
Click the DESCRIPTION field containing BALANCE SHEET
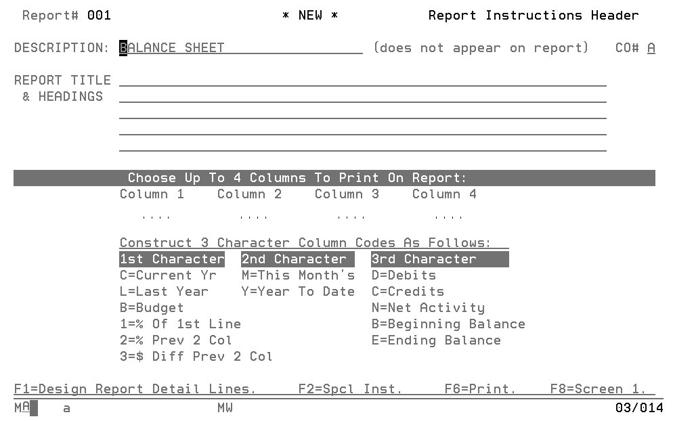pos(241,47)
